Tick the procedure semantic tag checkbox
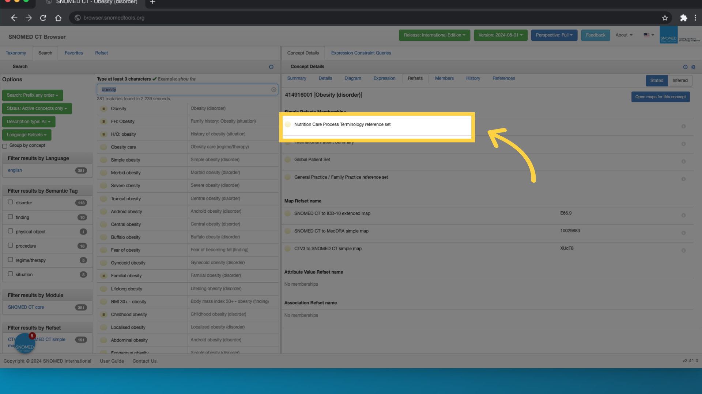702x394 pixels. pyautogui.click(x=11, y=245)
